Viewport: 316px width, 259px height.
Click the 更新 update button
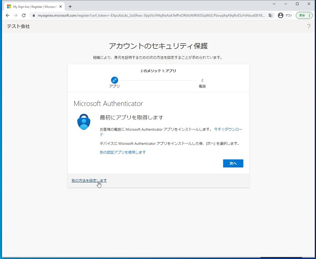pyautogui.click(x=304, y=15)
